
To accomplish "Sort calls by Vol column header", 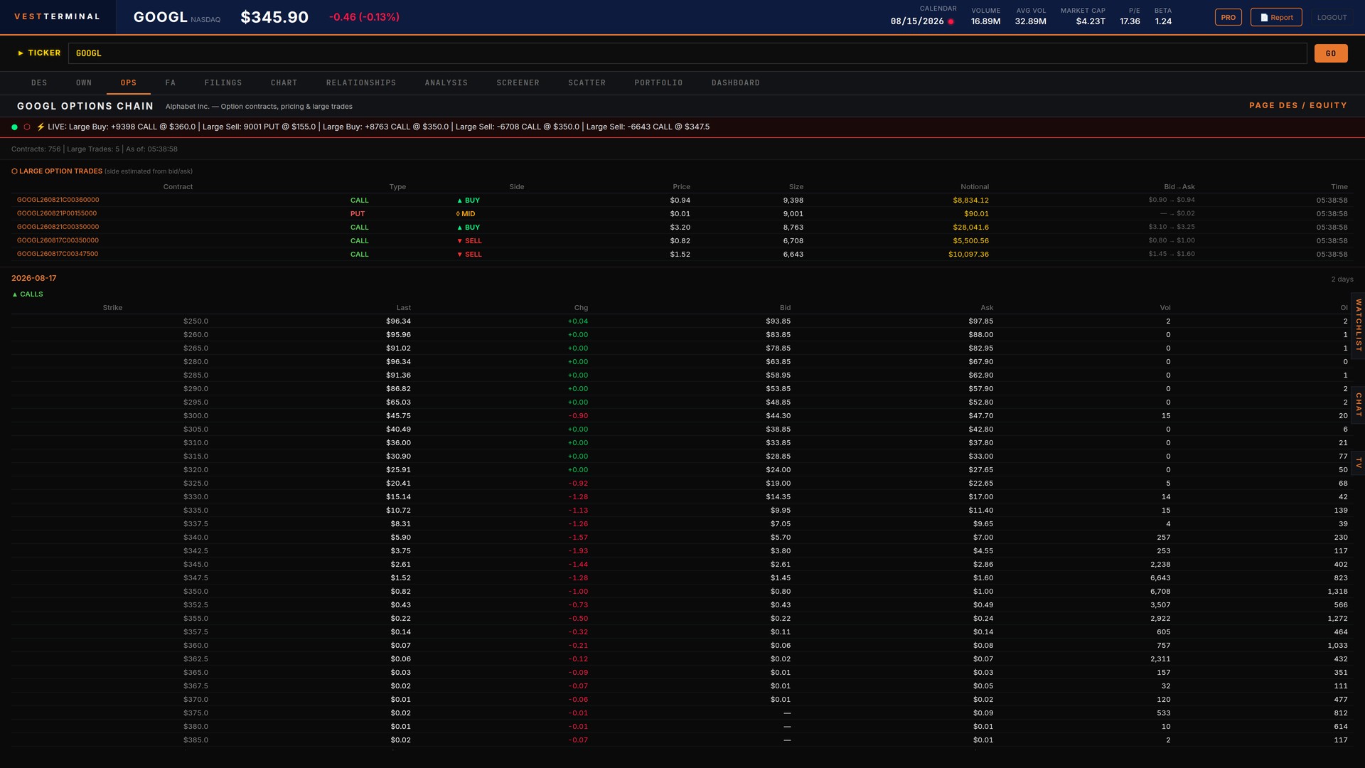I will (1165, 308).
